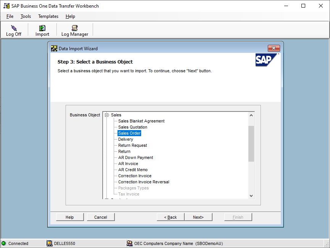Click the SAP logo in the wizard
Image resolution: width=330 pixels, height=248 pixels.
tap(266, 60)
